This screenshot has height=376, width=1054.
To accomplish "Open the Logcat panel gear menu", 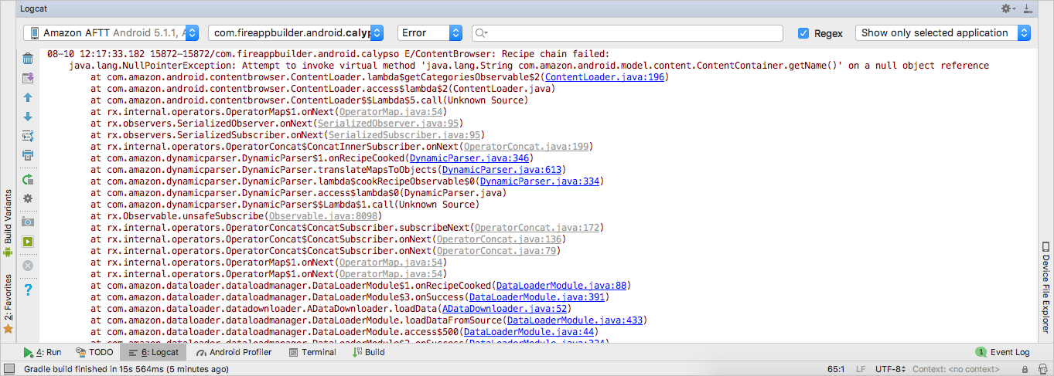I will point(1008,8).
